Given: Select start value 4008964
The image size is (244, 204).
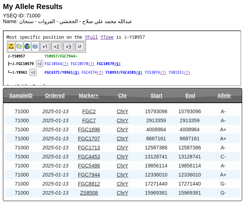Looking at the screenshot, I should pos(156,129).
